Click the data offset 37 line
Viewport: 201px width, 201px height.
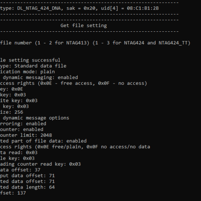(x=20, y=170)
